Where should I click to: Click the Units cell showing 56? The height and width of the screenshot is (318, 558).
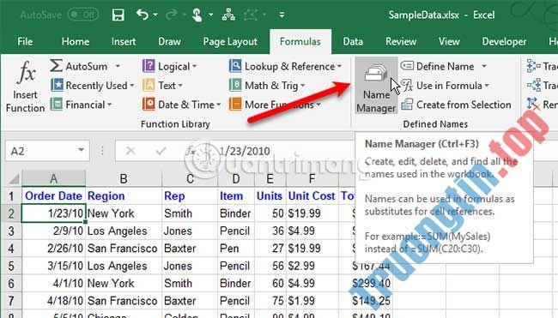tap(270, 266)
